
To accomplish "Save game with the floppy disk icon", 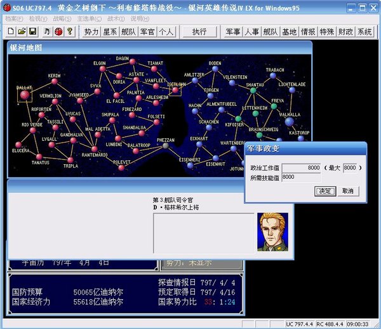I will coord(32,32).
